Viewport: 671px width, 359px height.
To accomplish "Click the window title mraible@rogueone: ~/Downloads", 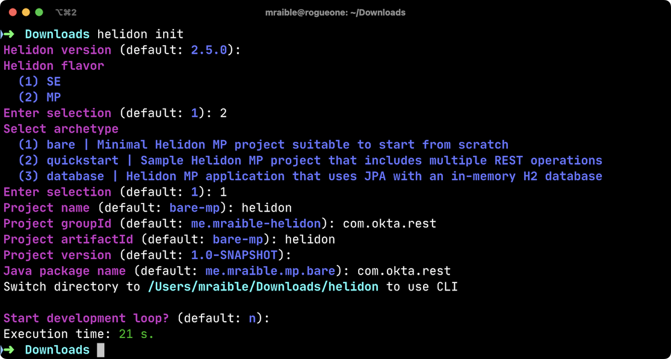I will pos(335,13).
